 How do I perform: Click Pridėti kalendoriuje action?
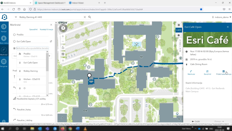(x=224, y=73)
